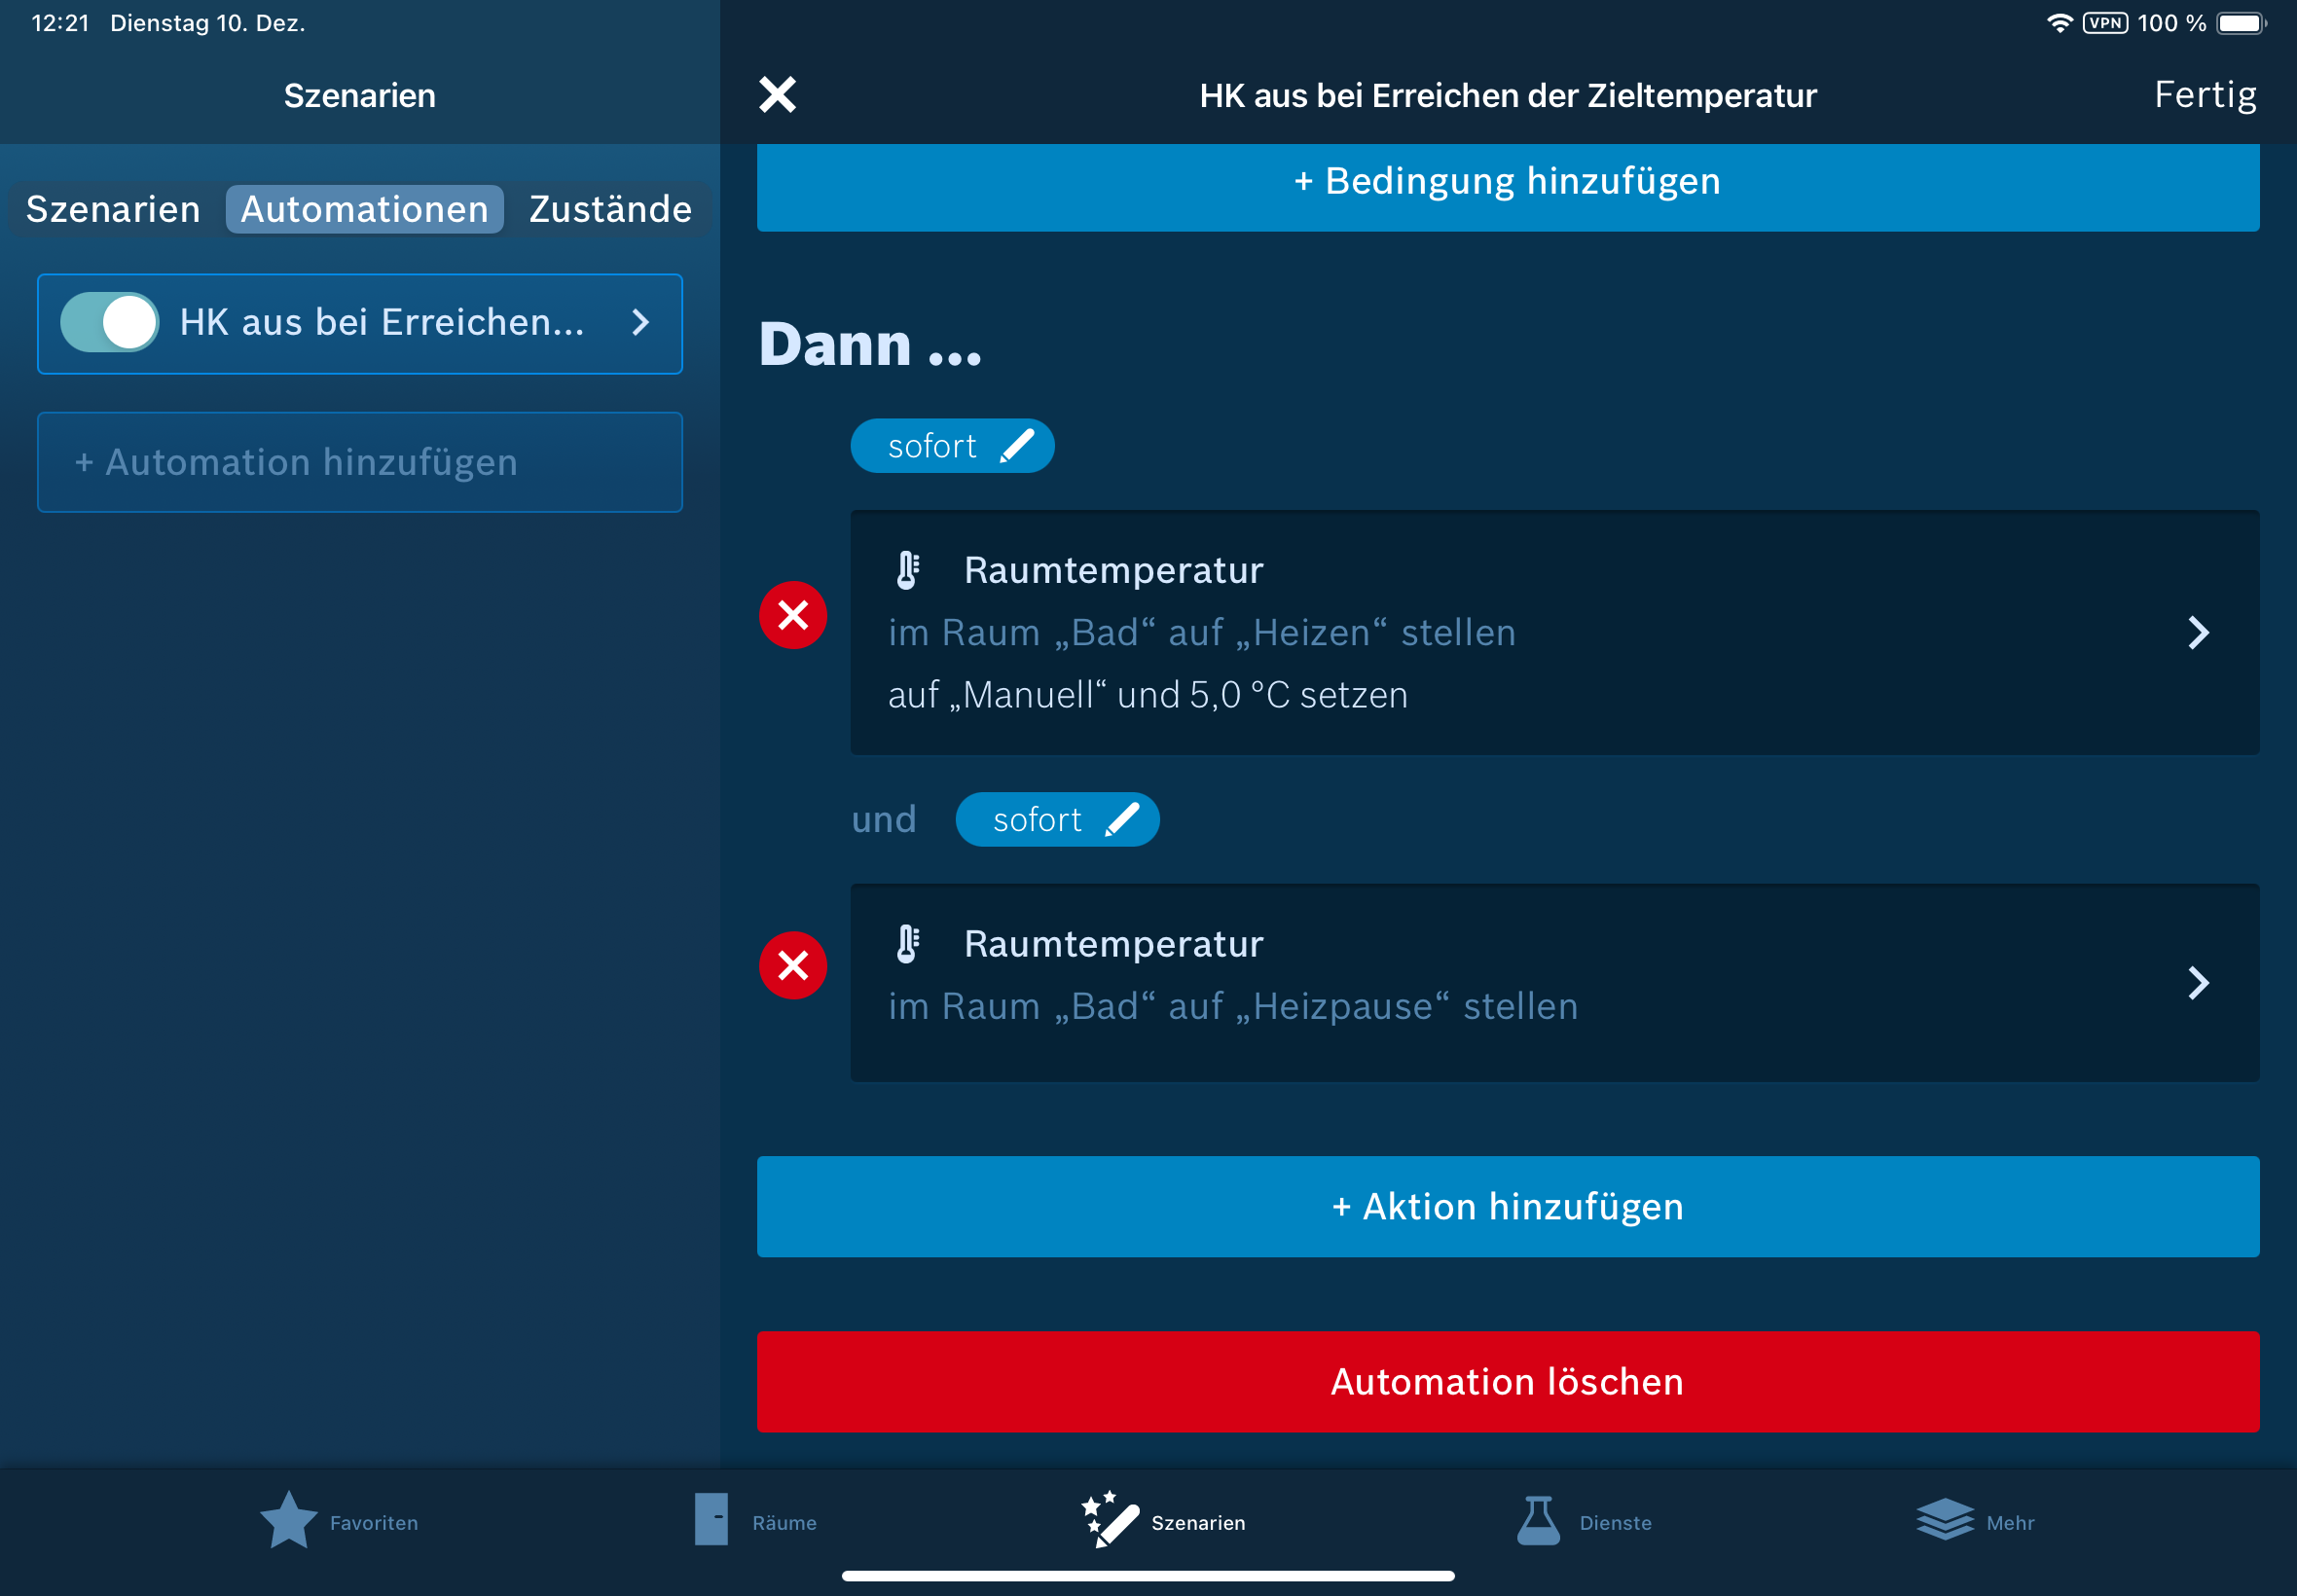
Task: Tap 'Fertig' to finish editing
Action: (x=2204, y=95)
